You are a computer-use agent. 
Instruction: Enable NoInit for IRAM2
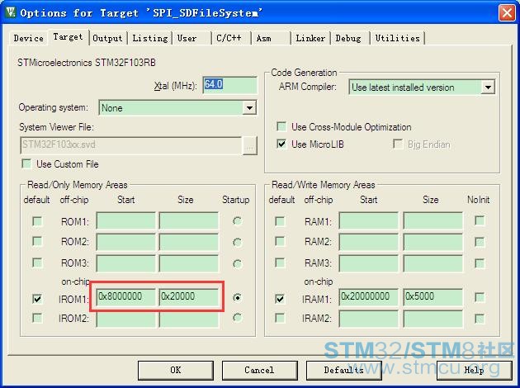[x=480, y=319]
